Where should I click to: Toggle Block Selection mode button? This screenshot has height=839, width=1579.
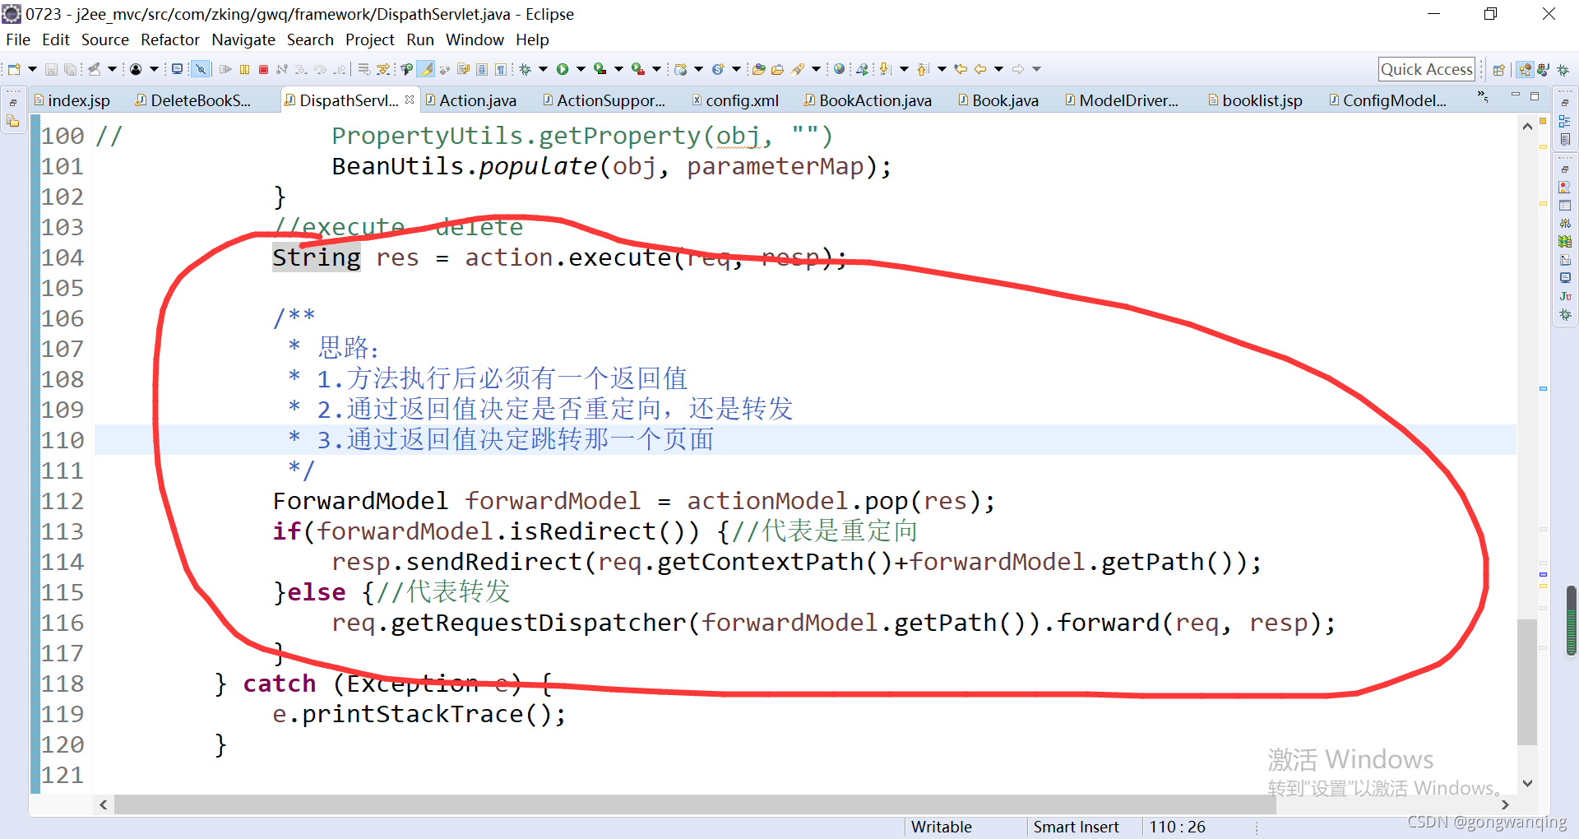pos(482,69)
